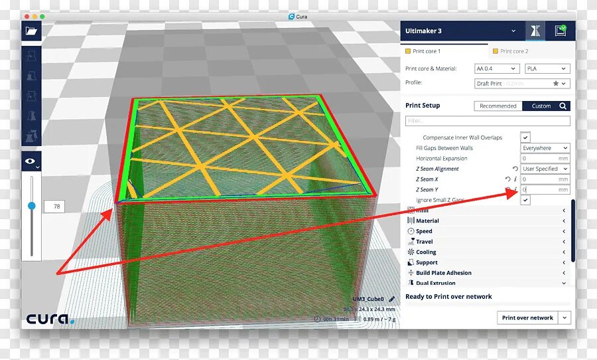The image size is (597, 360).
Task: Select the Move tool in left toolbar
Action: [31, 56]
